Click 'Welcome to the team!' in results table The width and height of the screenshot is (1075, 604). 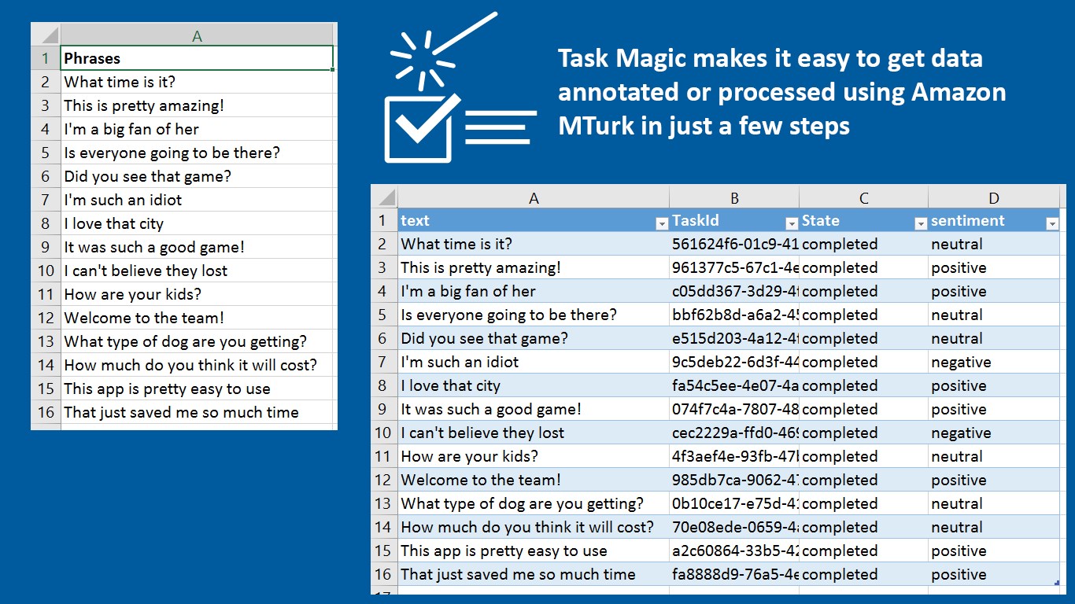coord(534,480)
